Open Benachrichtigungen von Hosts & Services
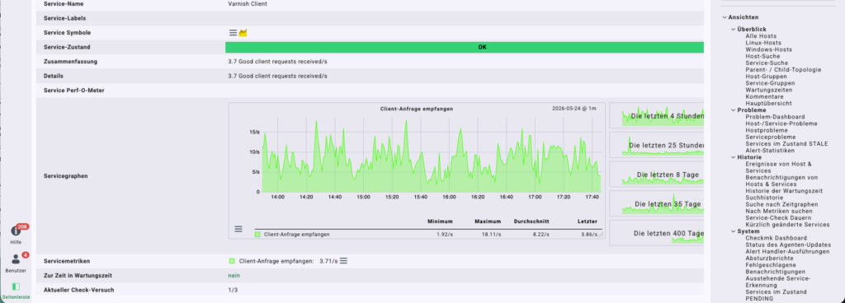 pyautogui.click(x=781, y=180)
